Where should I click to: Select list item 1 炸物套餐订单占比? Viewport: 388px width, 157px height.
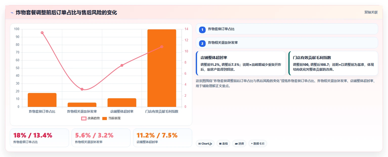point(287,29)
